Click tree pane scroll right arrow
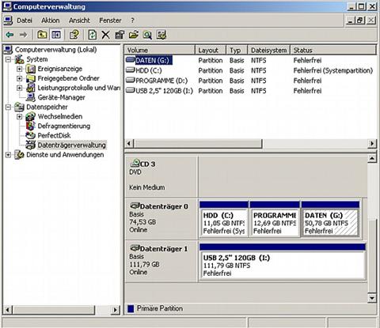This screenshot has height=328, width=380. click(x=115, y=310)
